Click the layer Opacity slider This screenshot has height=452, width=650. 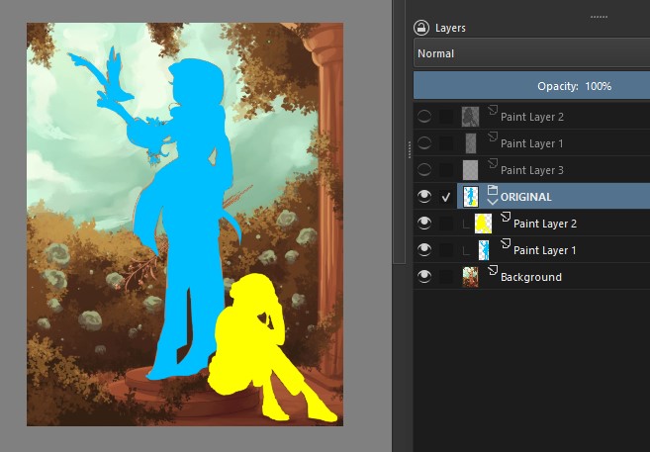pos(531,86)
